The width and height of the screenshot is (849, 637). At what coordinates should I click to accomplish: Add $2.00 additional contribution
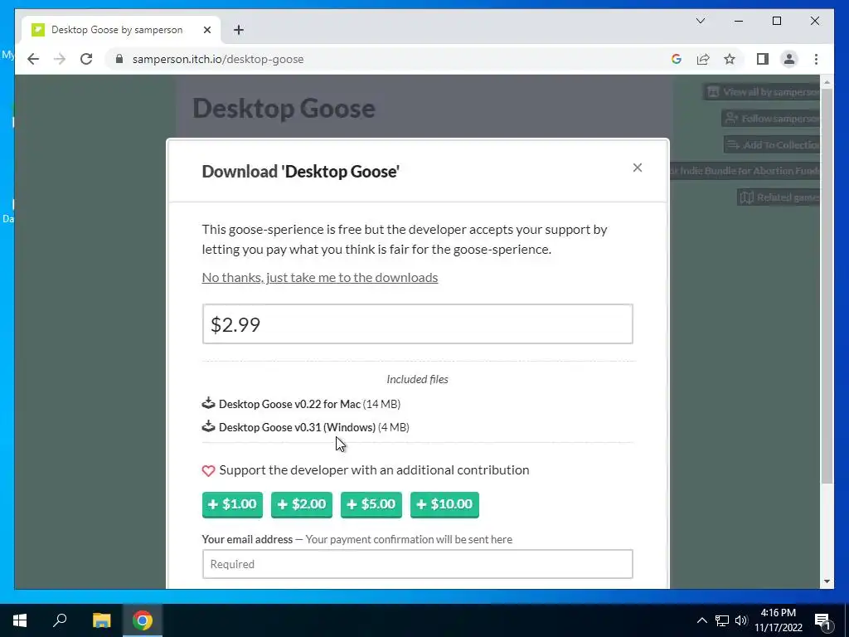[x=302, y=504]
